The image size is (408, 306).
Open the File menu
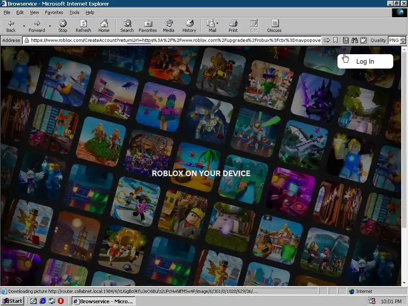point(7,12)
